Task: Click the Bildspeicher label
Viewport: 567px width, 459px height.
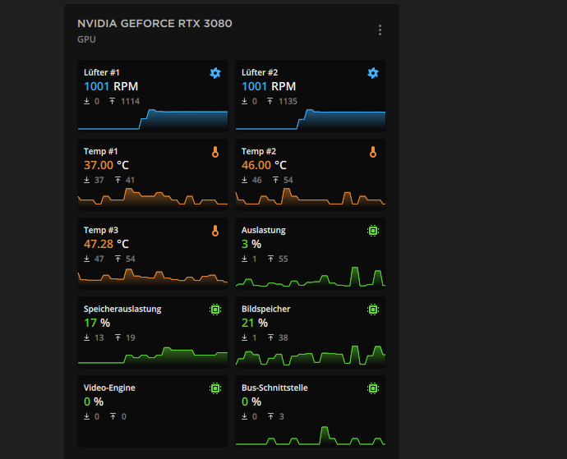Action: 265,309
